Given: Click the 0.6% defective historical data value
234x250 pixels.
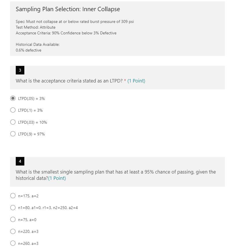Looking at the screenshot, I should (x=28, y=50).
